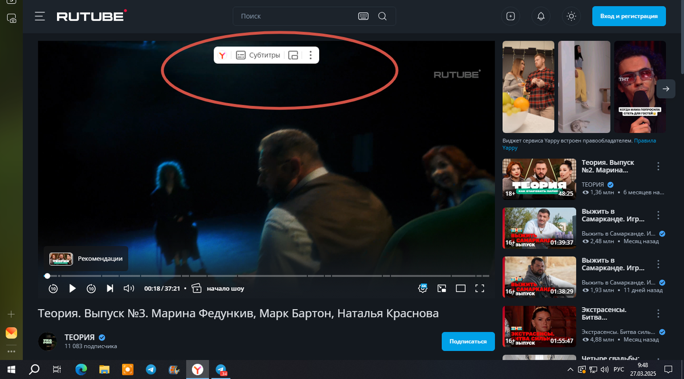Skip to the next video

[x=110, y=288]
